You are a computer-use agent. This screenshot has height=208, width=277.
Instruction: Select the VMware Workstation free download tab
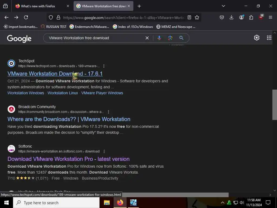pyautogui.click(x=103, y=6)
